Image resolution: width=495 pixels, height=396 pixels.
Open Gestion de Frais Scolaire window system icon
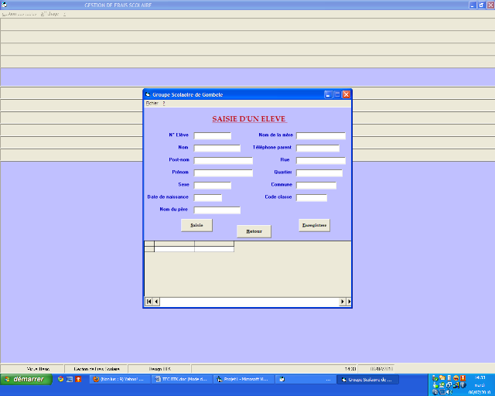(4, 5)
